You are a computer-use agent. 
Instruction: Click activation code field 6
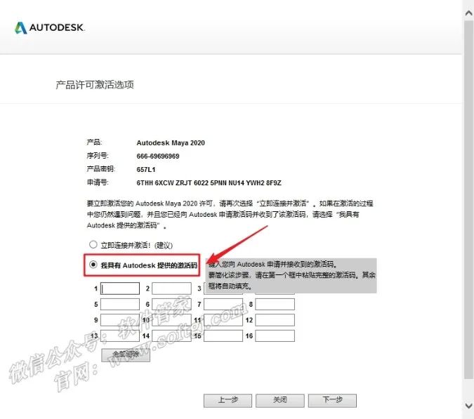[172, 304]
